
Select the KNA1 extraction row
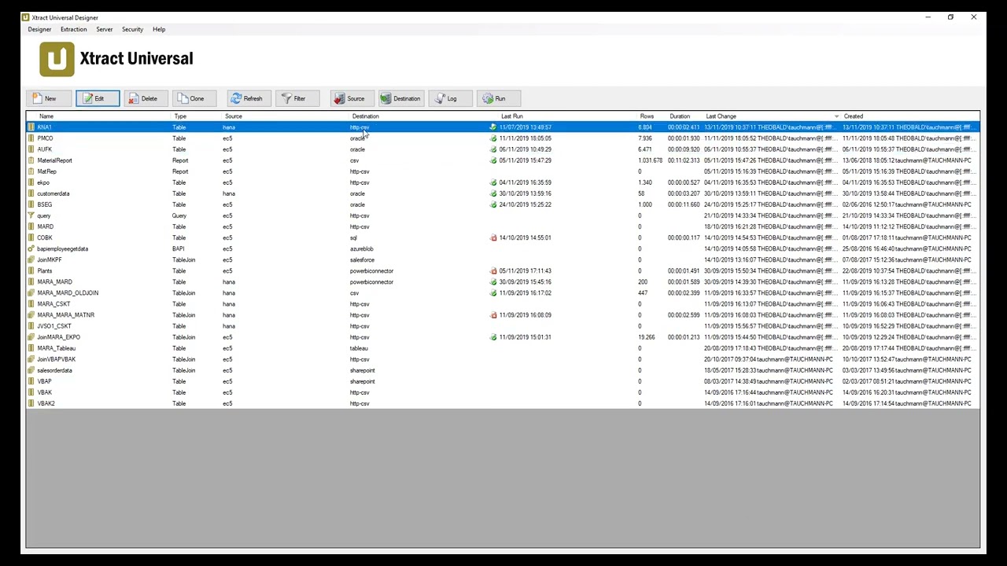click(503, 127)
